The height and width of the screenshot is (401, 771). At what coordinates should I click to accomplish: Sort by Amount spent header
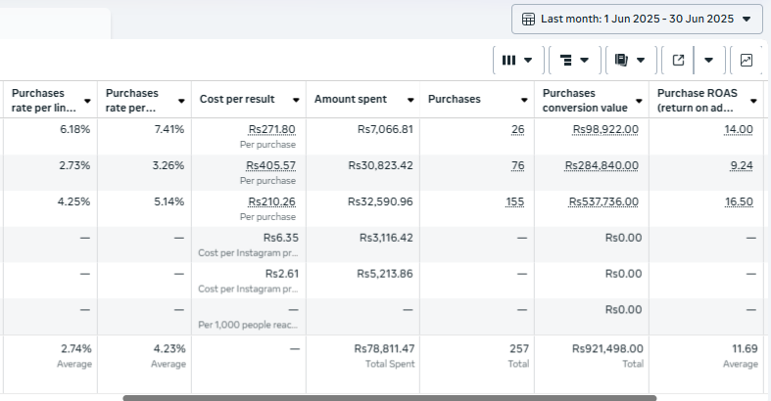pyautogui.click(x=351, y=99)
